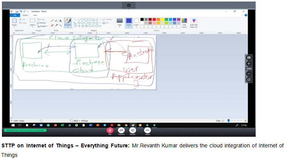
Task: Activate the Color 2 selector
Action: [136, 22]
